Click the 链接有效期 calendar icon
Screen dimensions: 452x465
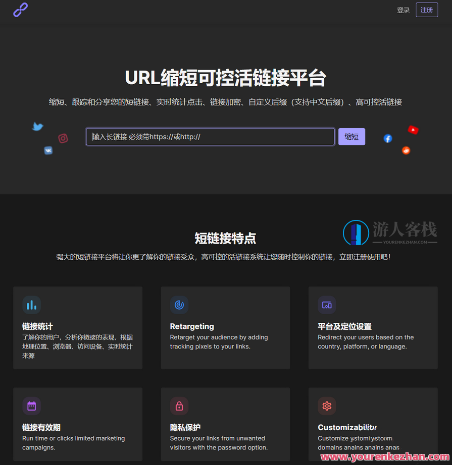tap(32, 406)
